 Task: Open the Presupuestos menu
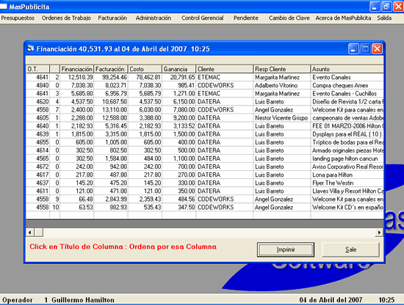[x=18, y=18]
